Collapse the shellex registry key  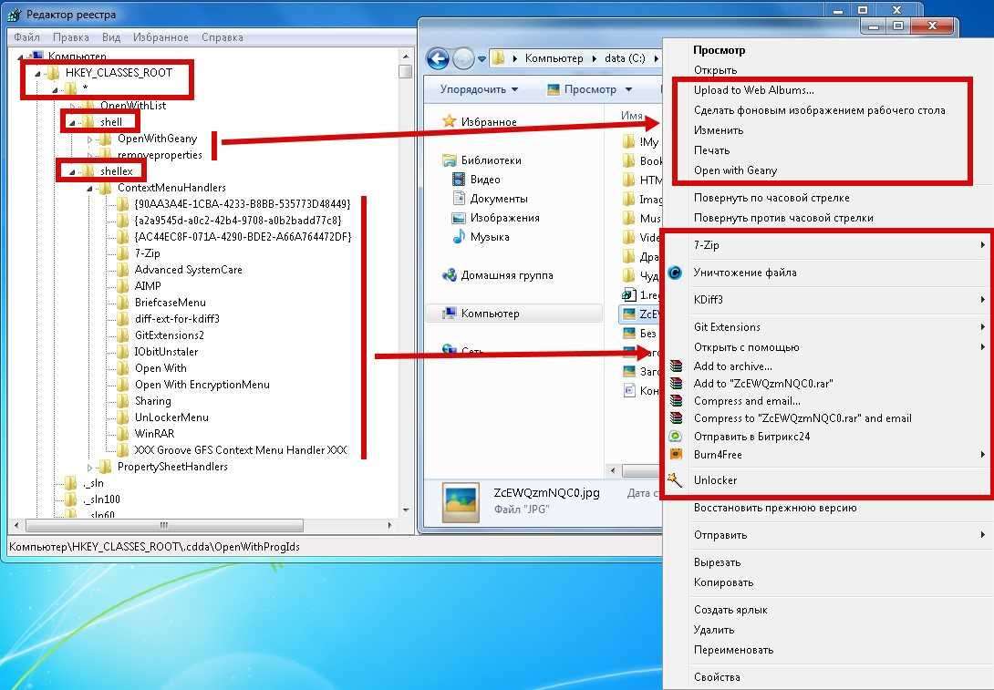tap(72, 171)
